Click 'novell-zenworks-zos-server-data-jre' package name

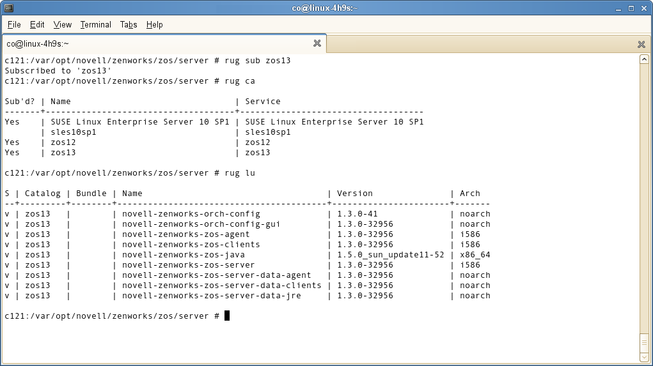pos(212,295)
